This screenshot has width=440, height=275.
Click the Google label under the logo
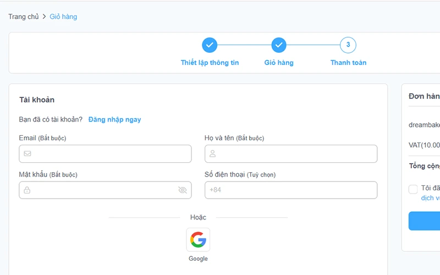point(198,258)
